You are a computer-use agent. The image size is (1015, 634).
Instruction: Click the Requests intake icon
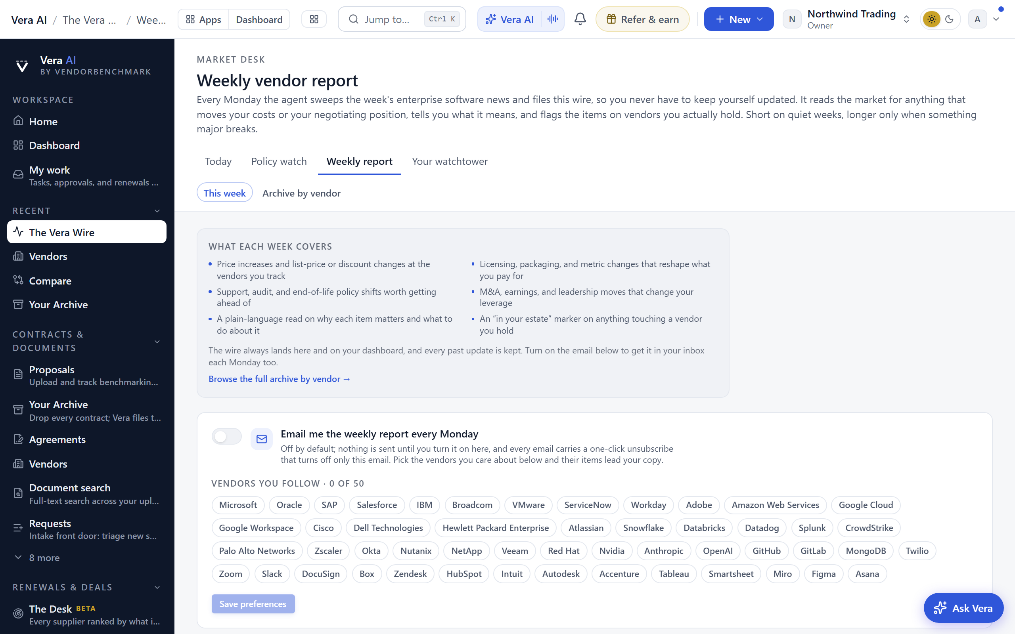tap(18, 528)
